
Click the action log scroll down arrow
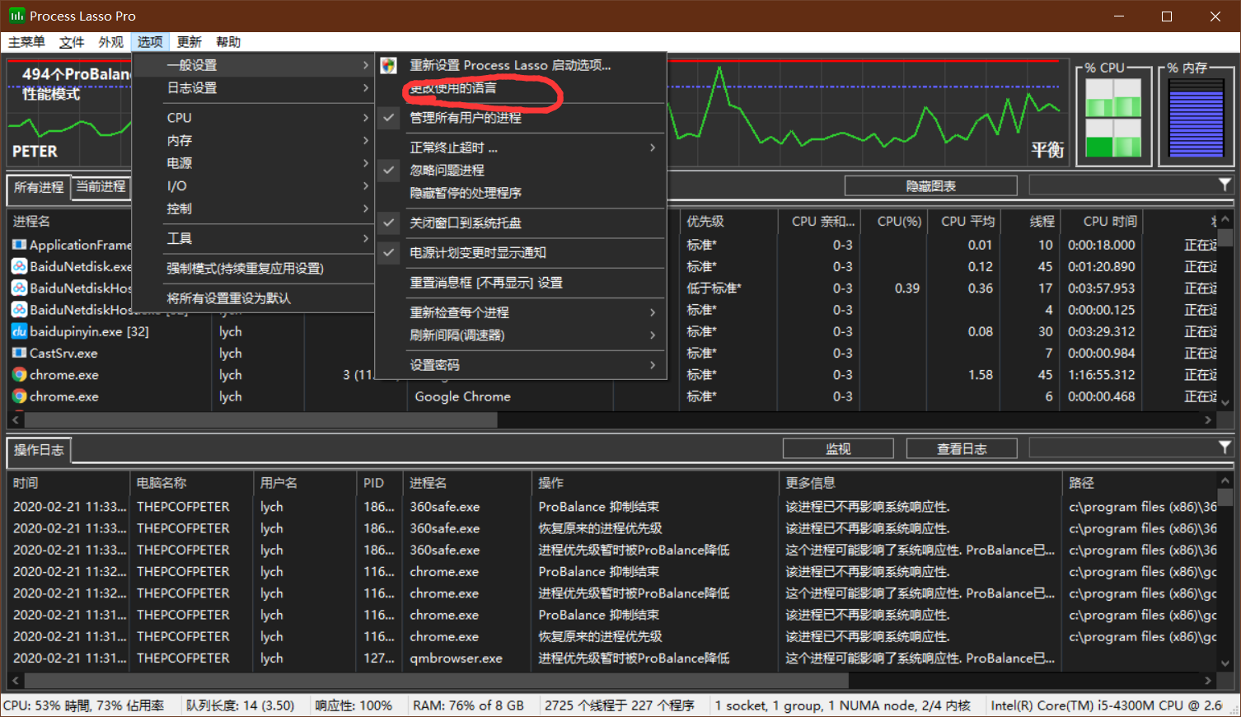tap(1225, 662)
